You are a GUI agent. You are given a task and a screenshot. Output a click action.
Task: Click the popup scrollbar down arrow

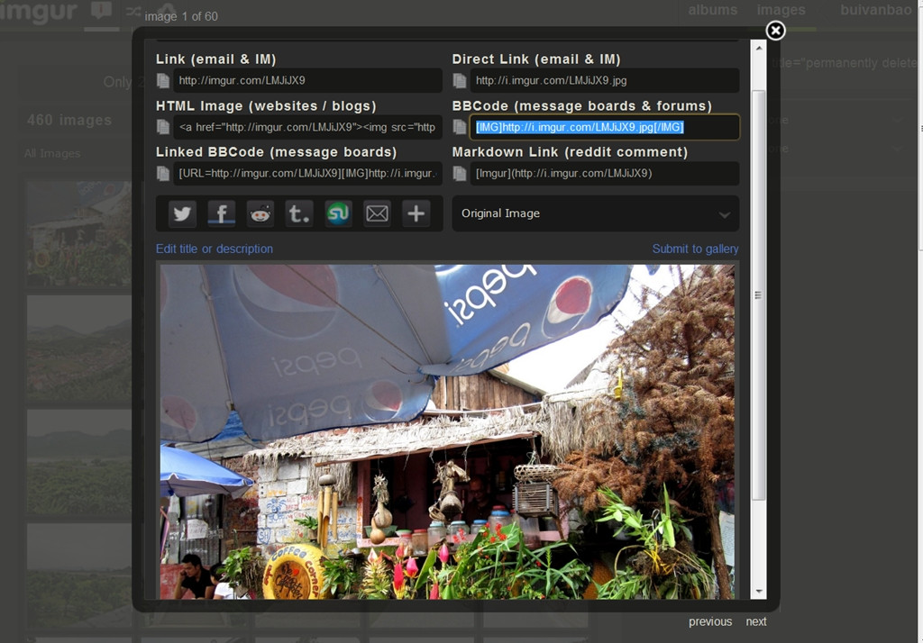coord(759,592)
